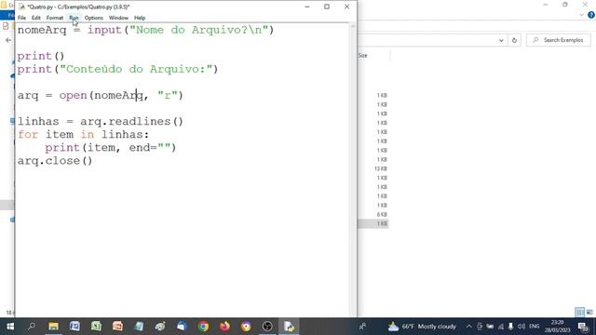Open the Help menu
Screen dimensions: 596x335
pos(140,18)
